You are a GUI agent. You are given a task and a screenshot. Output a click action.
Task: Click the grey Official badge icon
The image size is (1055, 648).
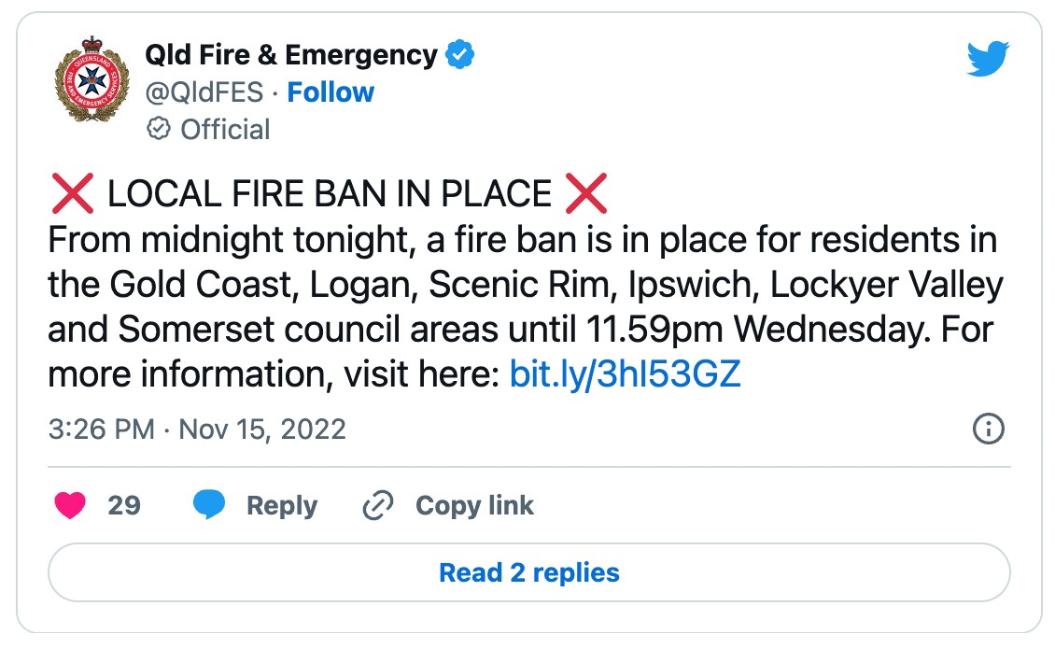pos(160,129)
